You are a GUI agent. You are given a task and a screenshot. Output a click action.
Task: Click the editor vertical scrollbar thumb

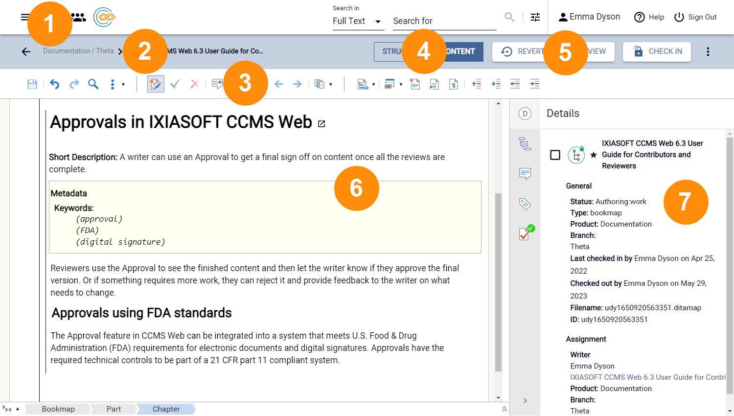coord(498,282)
